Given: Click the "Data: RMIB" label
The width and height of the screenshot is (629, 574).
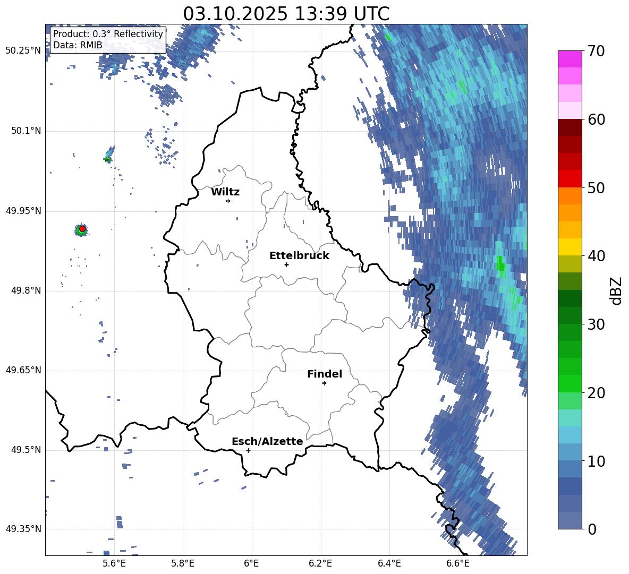Looking at the screenshot, I should coord(78,45).
